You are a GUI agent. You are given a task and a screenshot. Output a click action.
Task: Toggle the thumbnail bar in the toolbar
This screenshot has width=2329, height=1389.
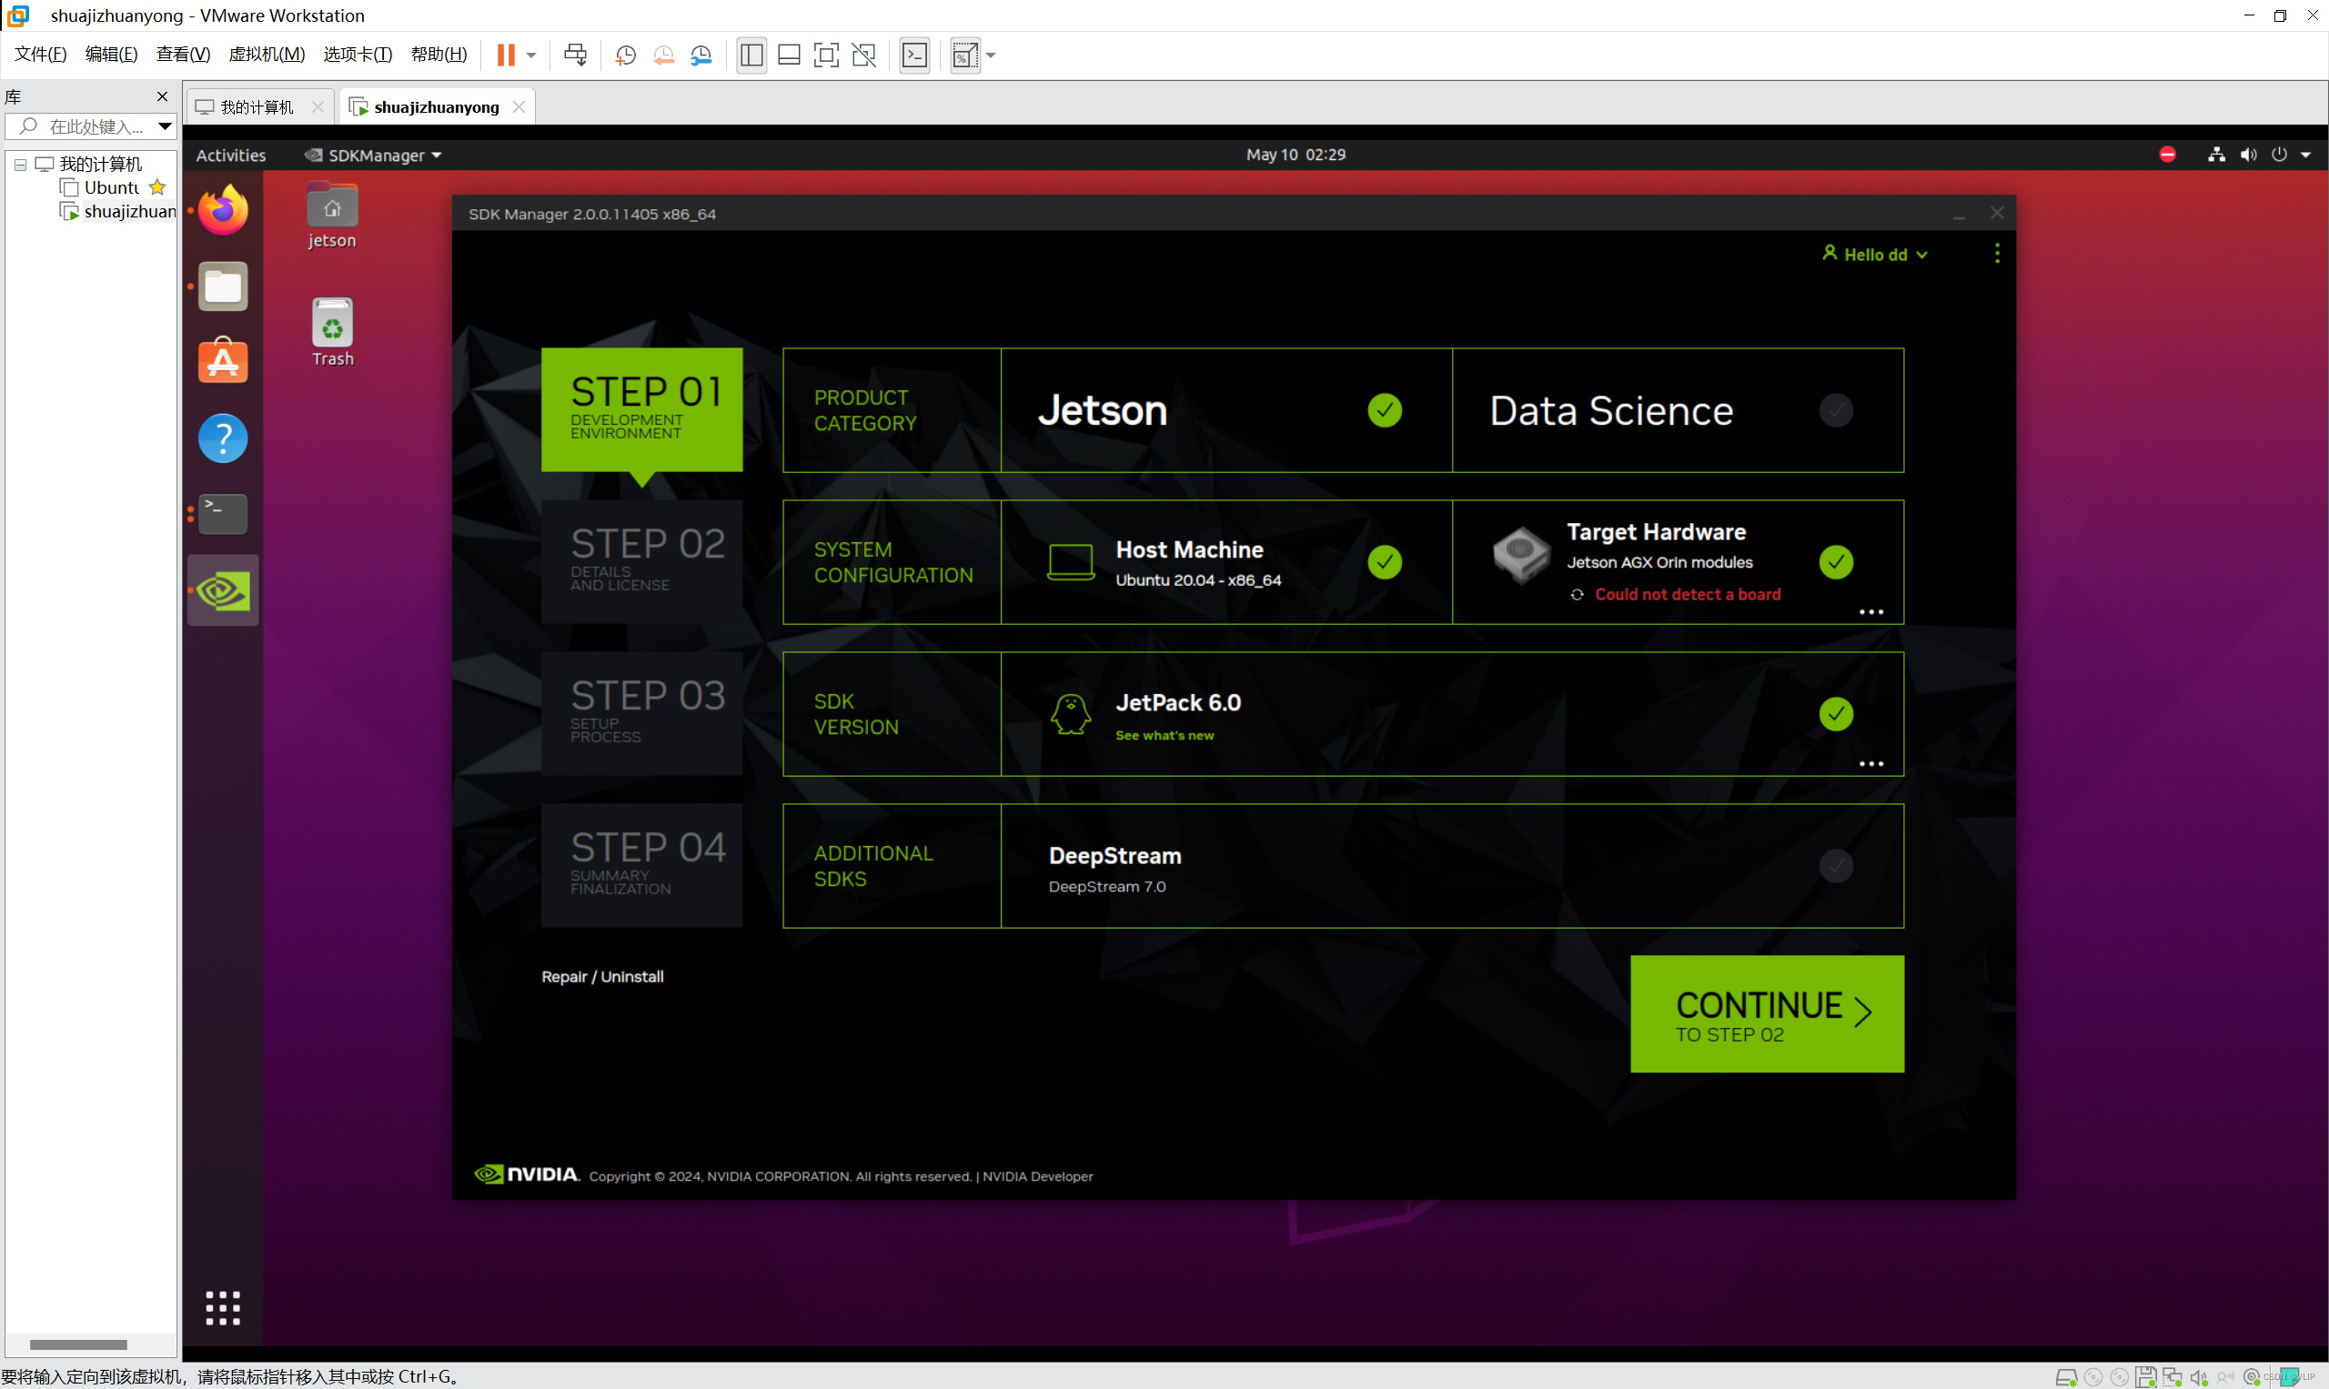[x=789, y=55]
